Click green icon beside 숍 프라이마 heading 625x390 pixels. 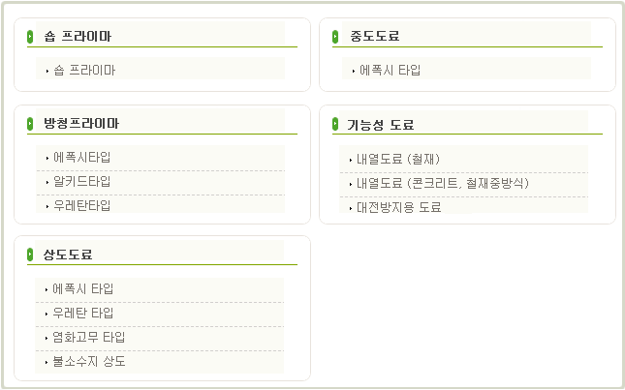tap(30, 37)
